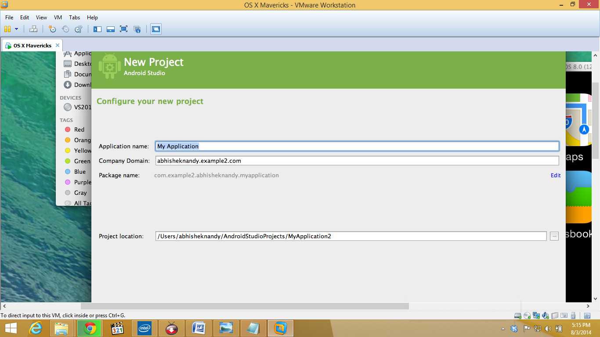
Task: Open Internet Explorer from the taskbar
Action: click(x=36, y=328)
